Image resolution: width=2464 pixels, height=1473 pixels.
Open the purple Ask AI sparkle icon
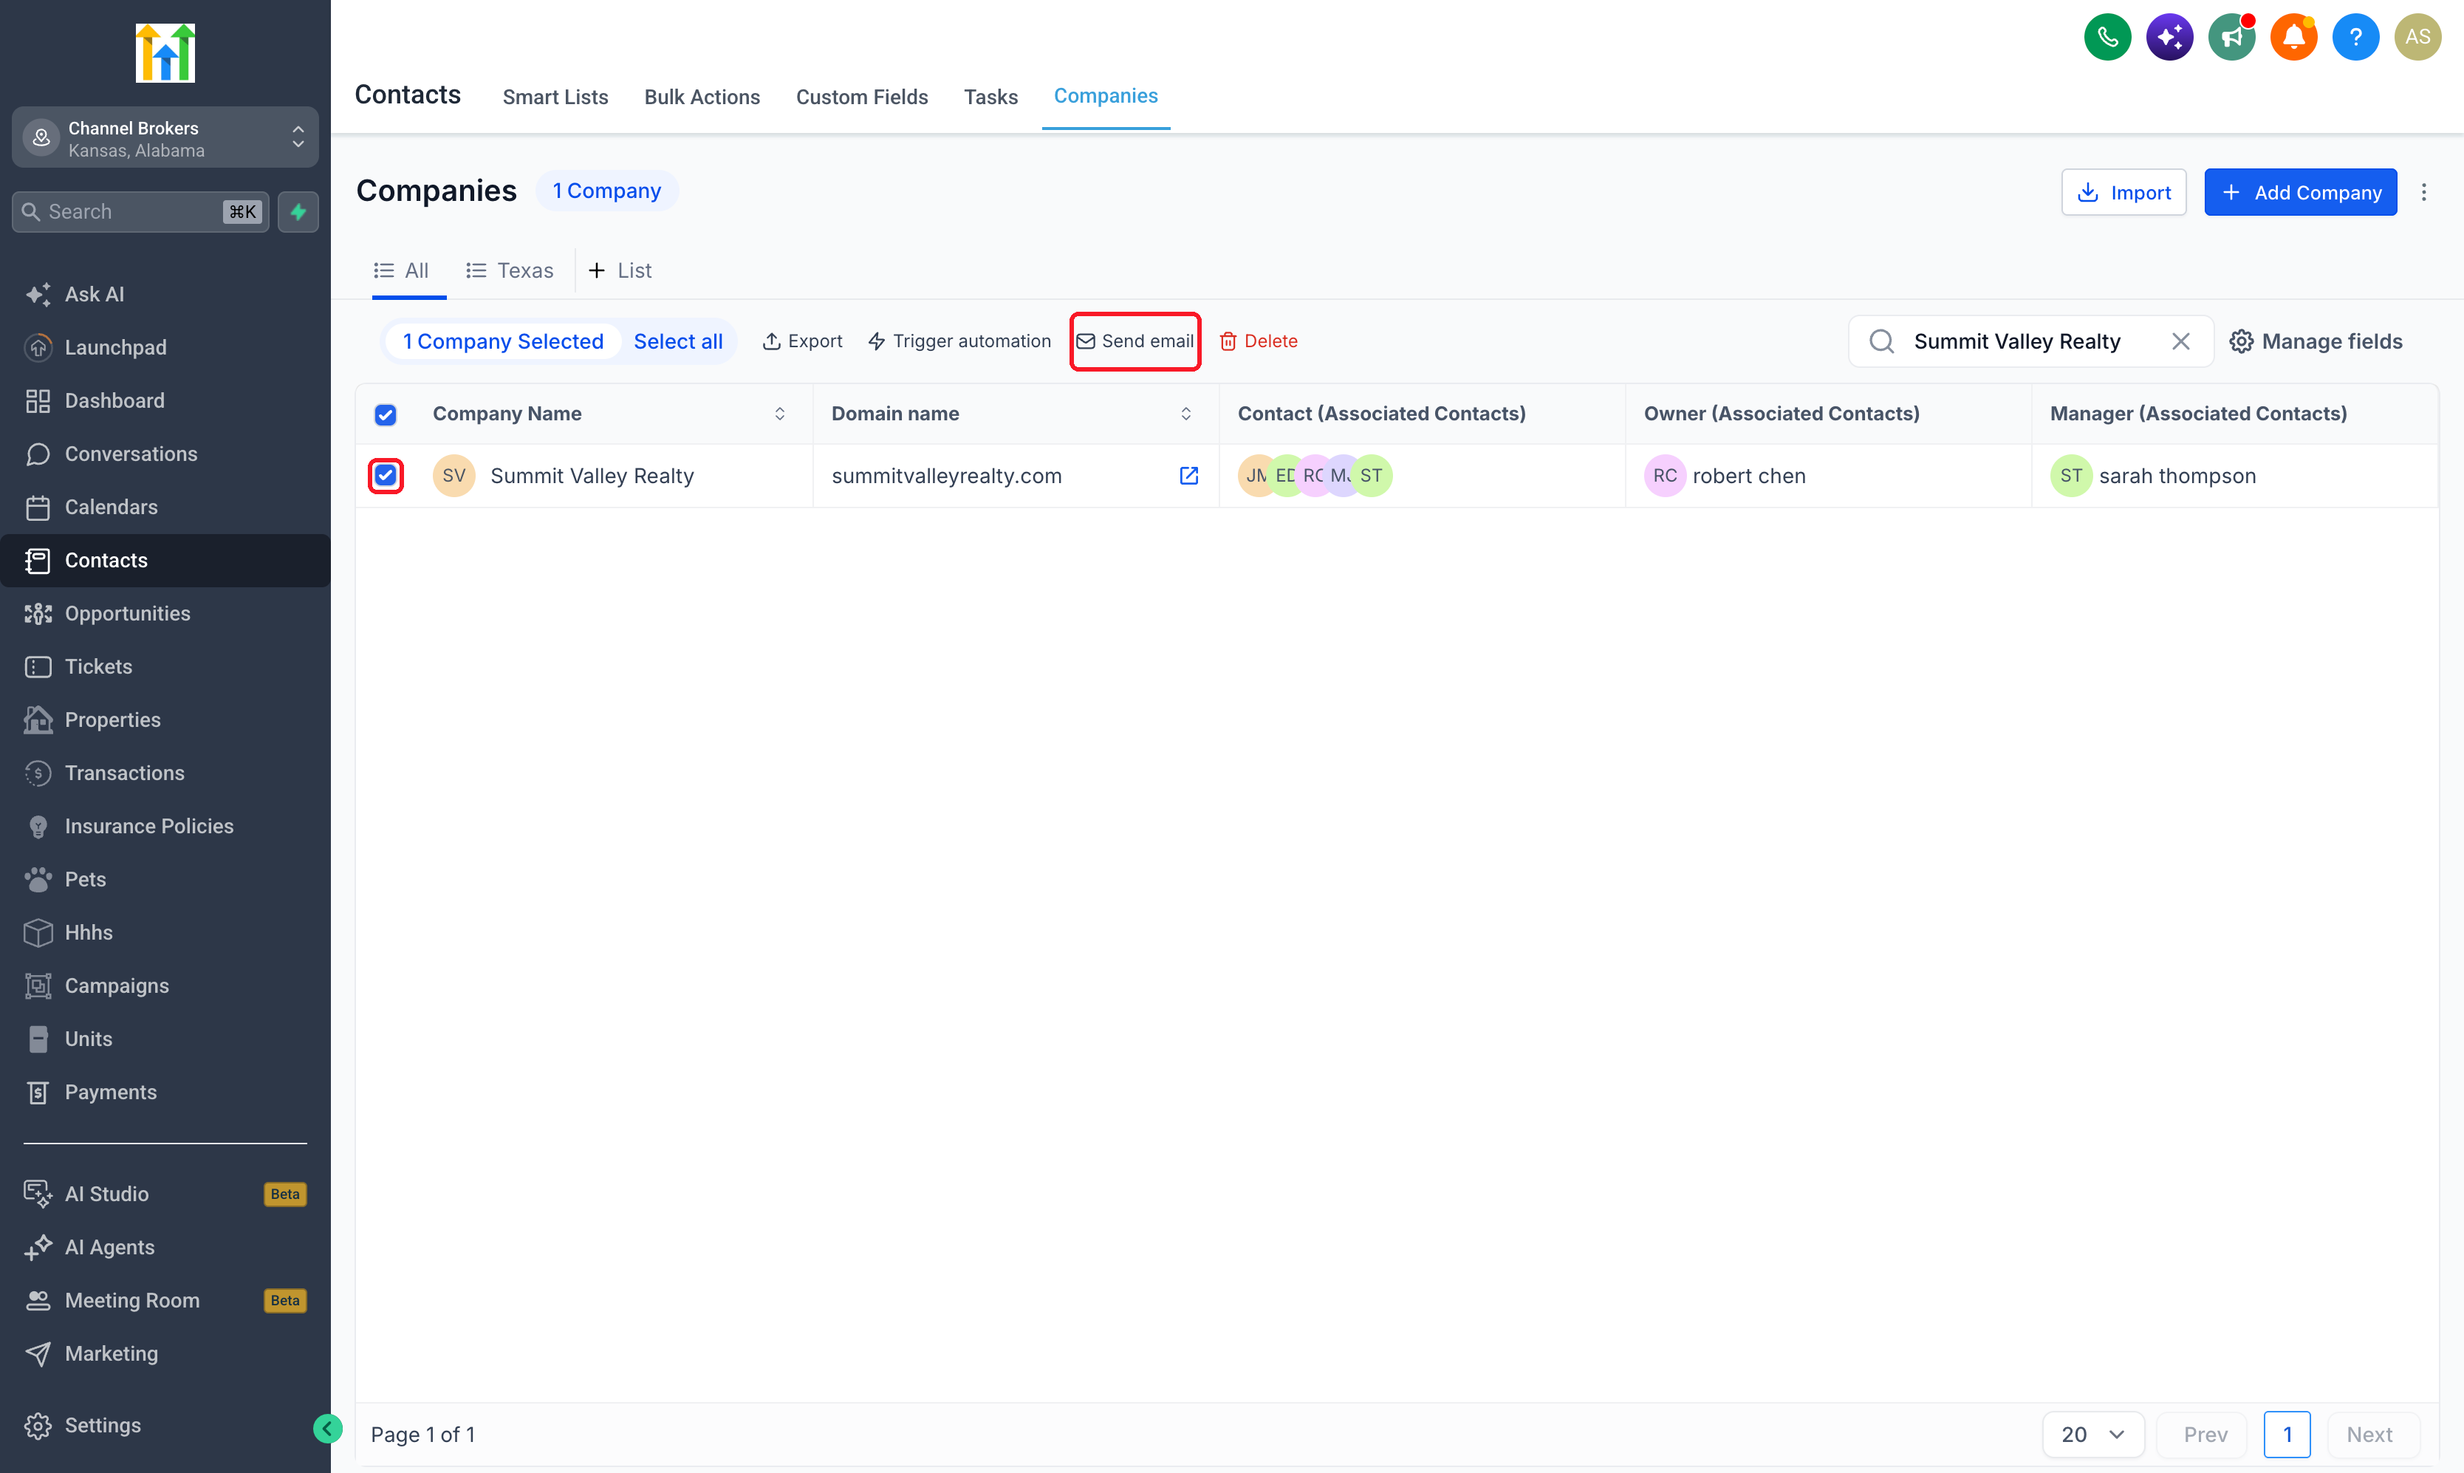coord(2169,38)
